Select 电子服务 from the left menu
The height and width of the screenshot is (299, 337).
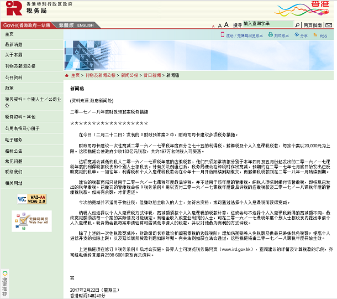point(14,140)
